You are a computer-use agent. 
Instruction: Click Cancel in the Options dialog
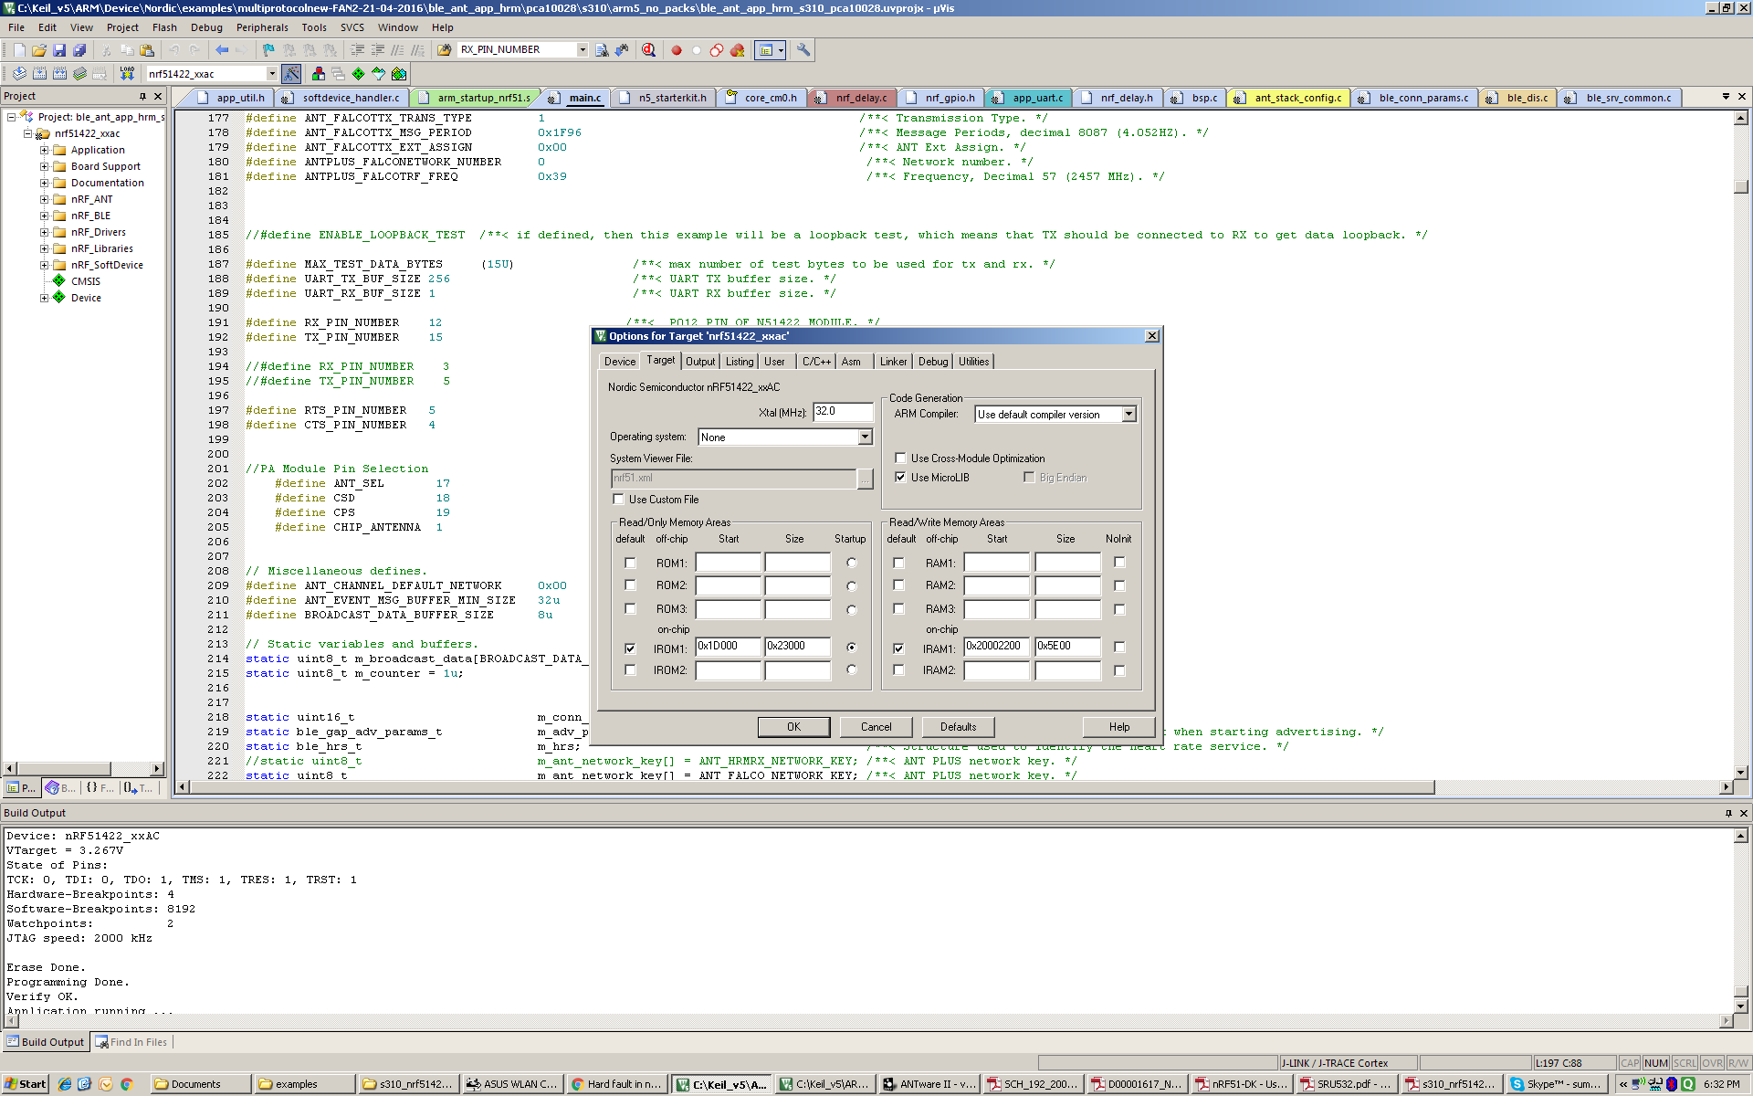(876, 727)
